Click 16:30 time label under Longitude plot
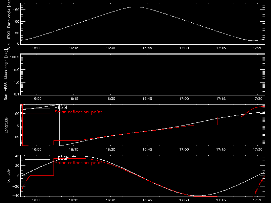 click(110, 150)
